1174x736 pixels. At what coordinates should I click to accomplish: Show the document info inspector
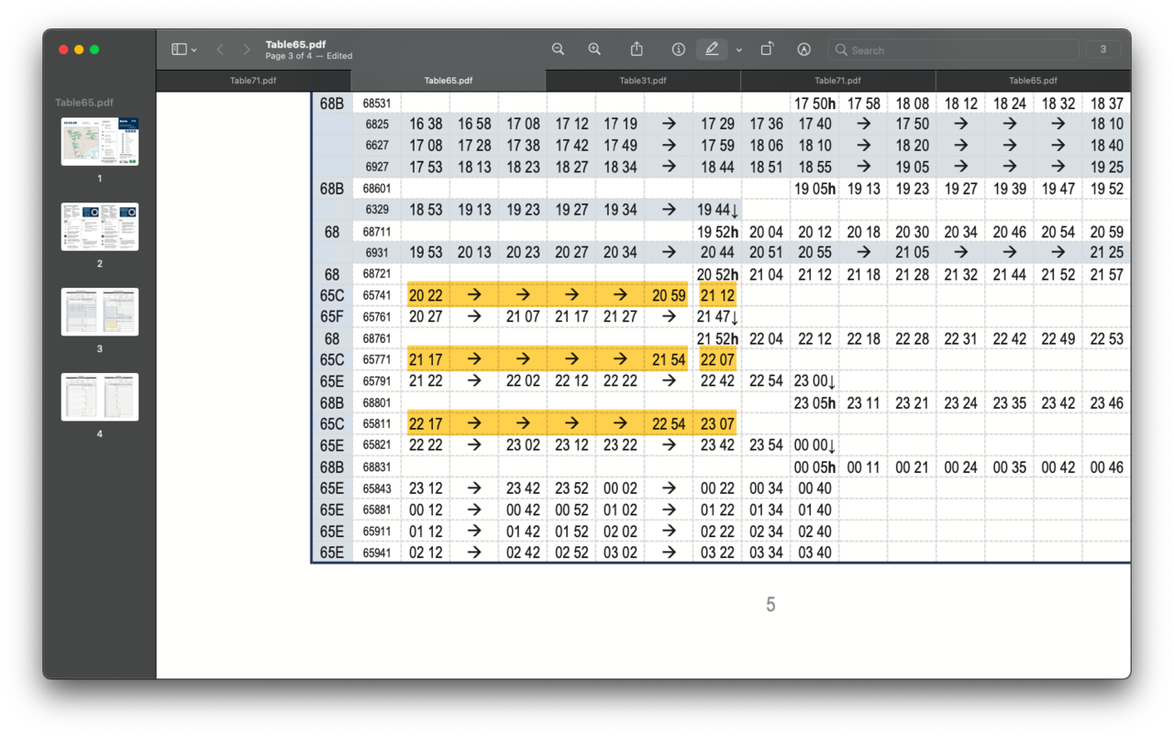pos(679,49)
